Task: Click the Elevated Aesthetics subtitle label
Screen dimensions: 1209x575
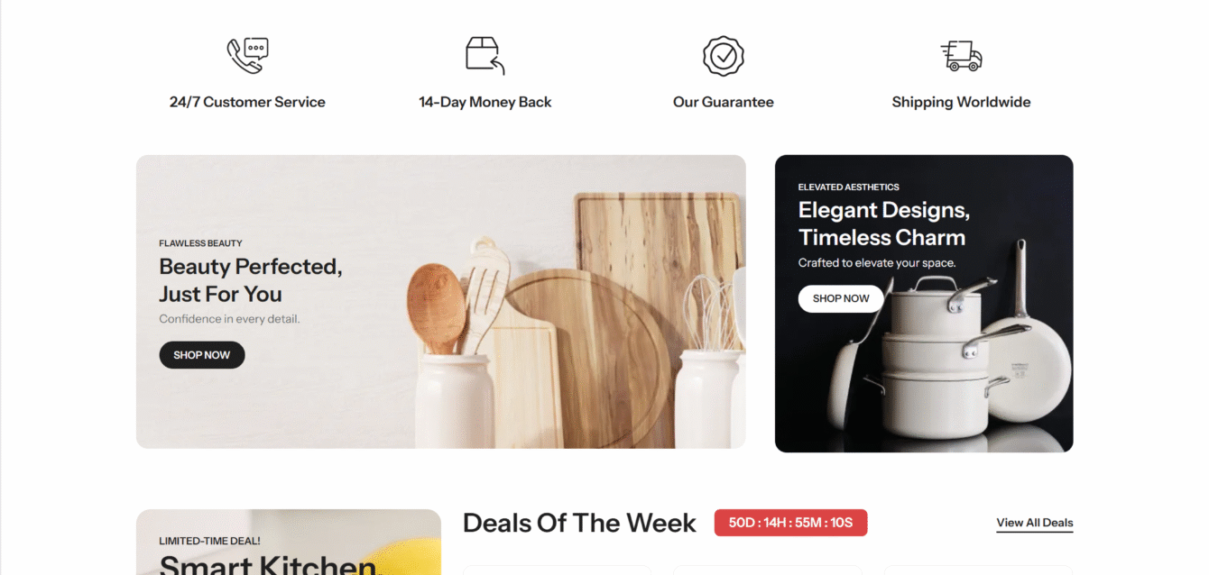Action: (848, 187)
